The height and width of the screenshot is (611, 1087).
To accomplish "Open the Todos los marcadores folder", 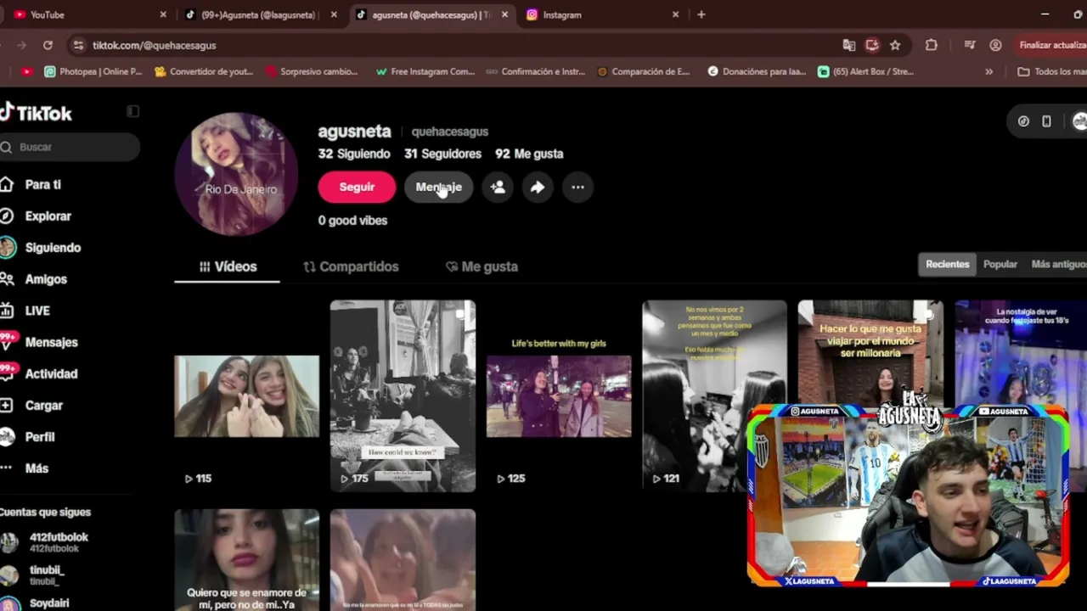I will click(1051, 72).
